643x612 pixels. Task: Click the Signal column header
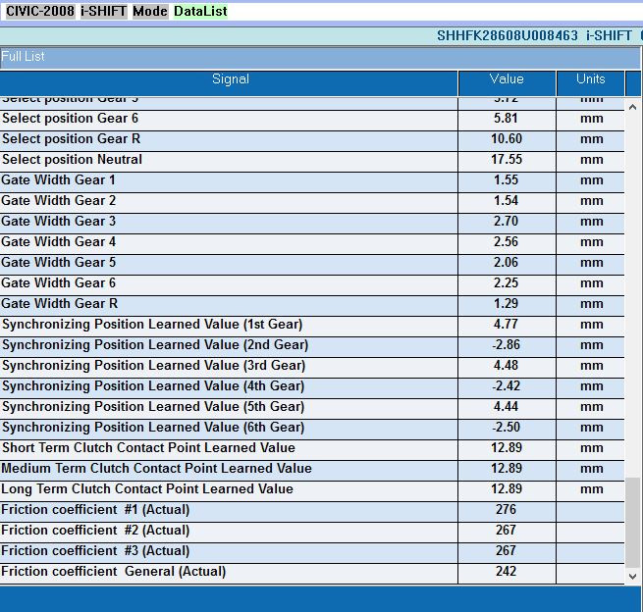[x=229, y=83]
